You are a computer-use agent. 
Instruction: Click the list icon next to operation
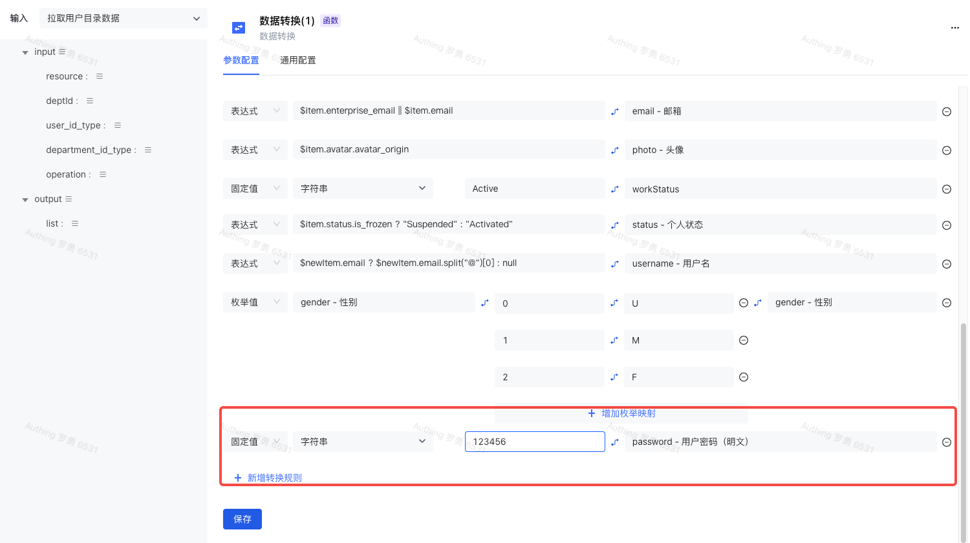pos(103,174)
